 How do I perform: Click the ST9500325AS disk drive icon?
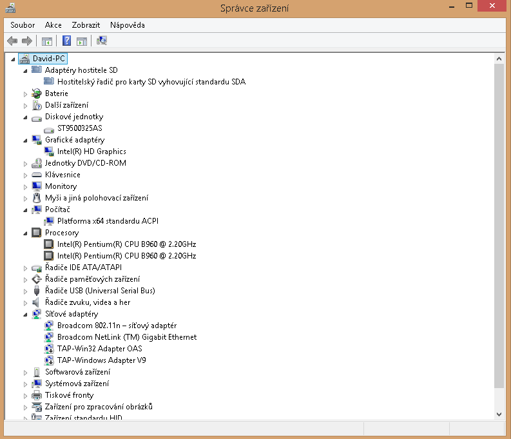point(49,130)
